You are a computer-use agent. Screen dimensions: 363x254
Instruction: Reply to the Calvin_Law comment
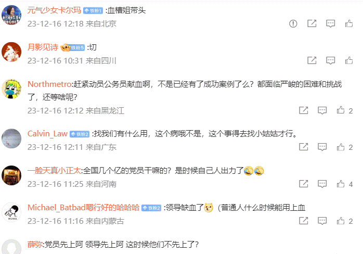(322, 147)
